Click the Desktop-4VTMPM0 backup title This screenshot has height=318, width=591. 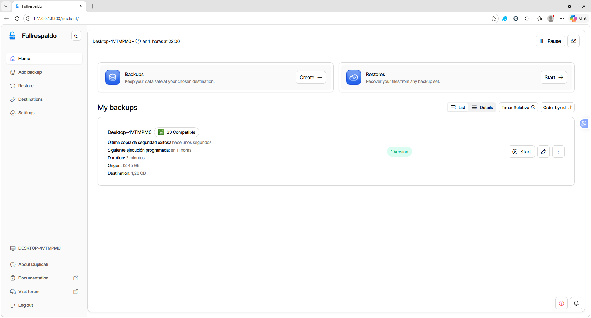[x=130, y=132]
